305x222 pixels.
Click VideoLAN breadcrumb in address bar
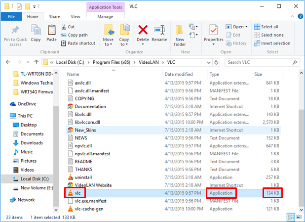click(149, 62)
